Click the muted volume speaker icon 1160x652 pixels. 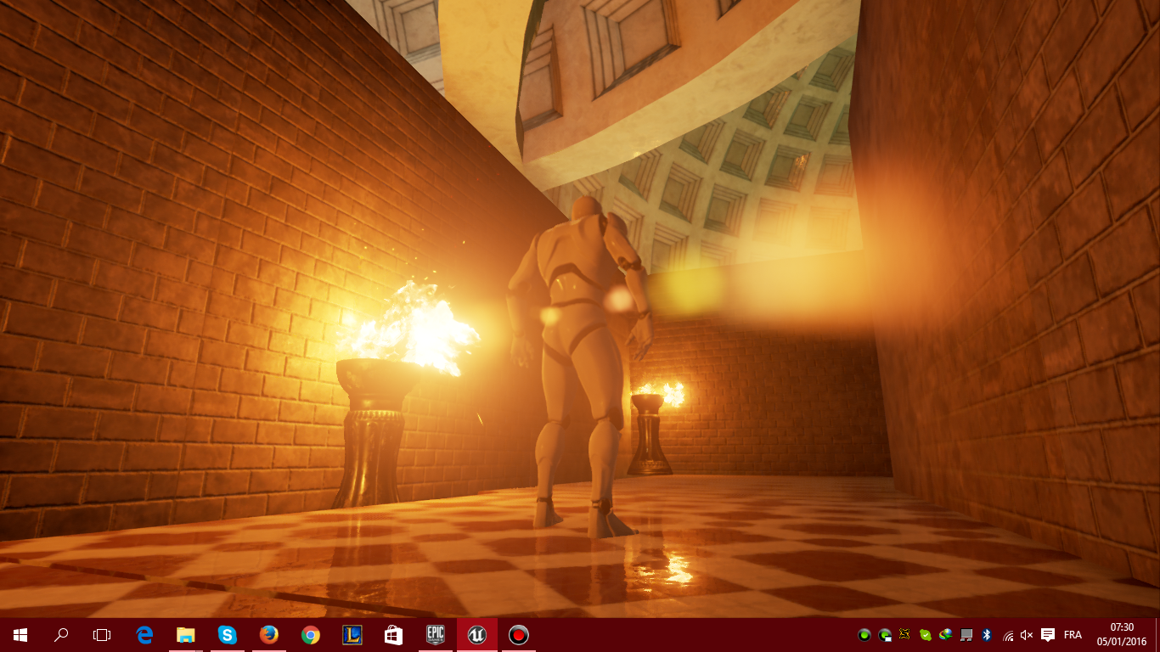pyautogui.click(x=1027, y=635)
